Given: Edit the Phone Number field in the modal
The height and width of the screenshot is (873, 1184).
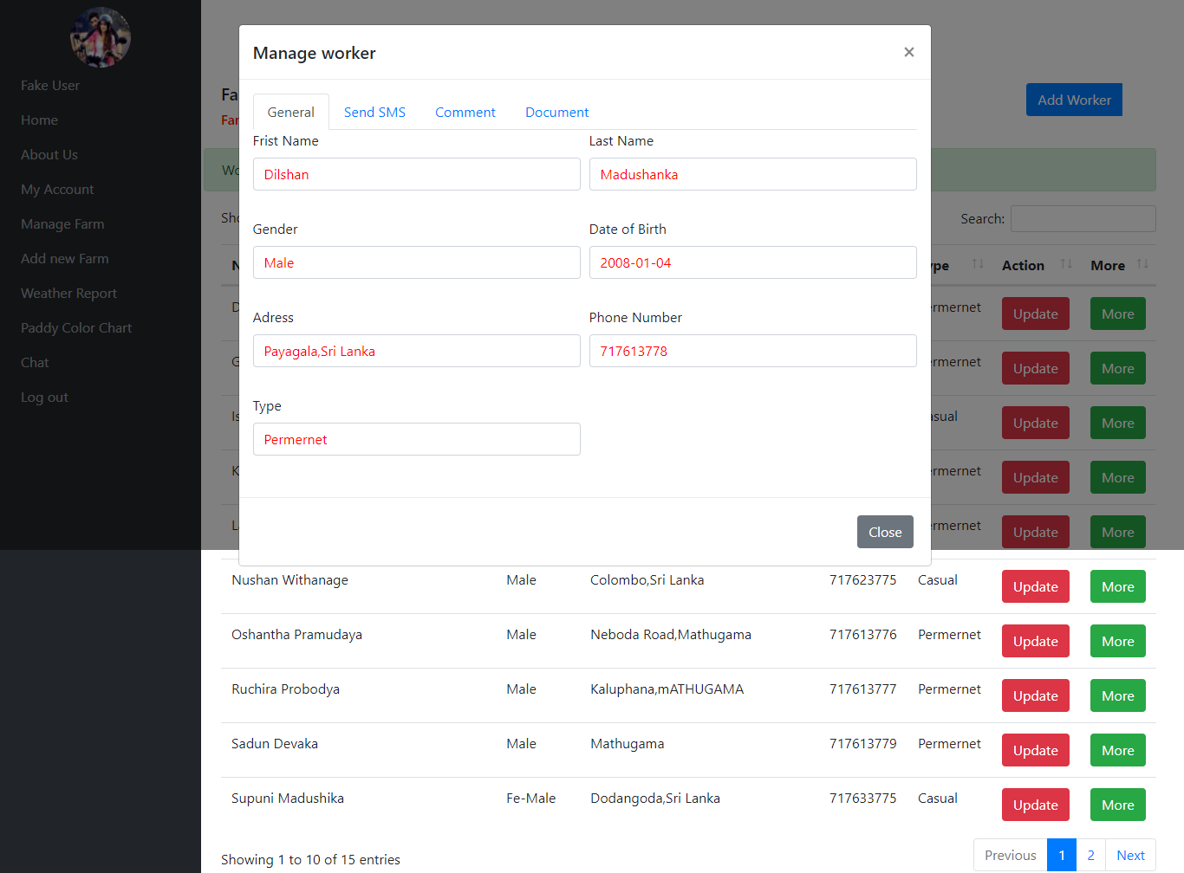Looking at the screenshot, I should pos(752,351).
